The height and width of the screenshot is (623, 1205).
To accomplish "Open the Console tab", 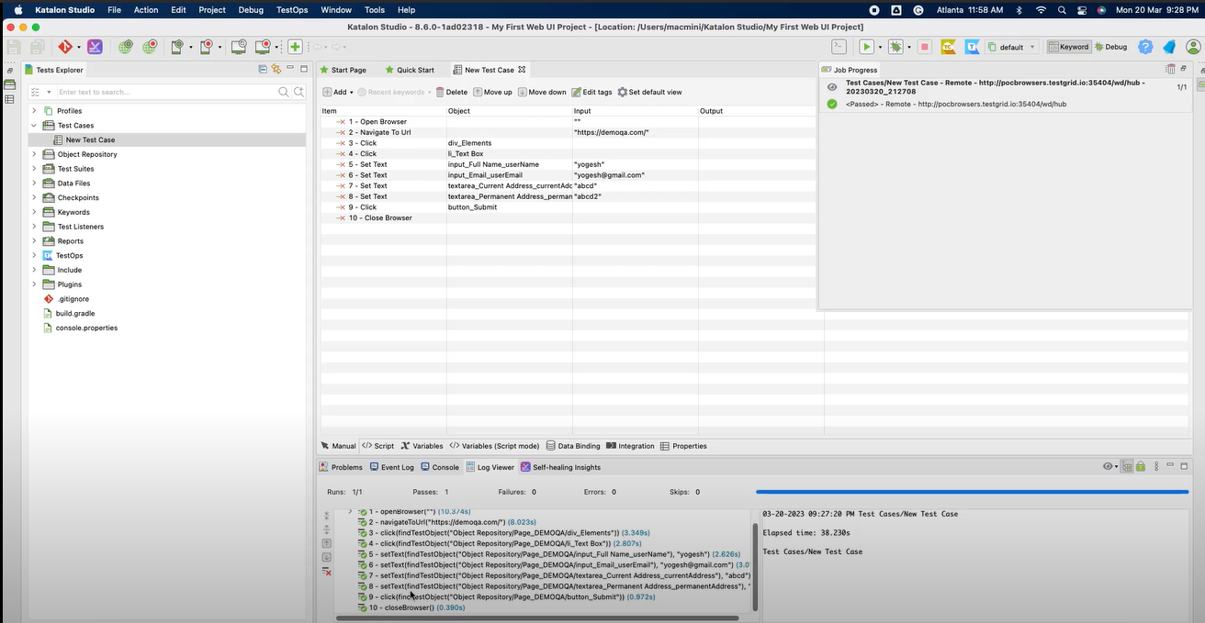I will [x=439, y=467].
